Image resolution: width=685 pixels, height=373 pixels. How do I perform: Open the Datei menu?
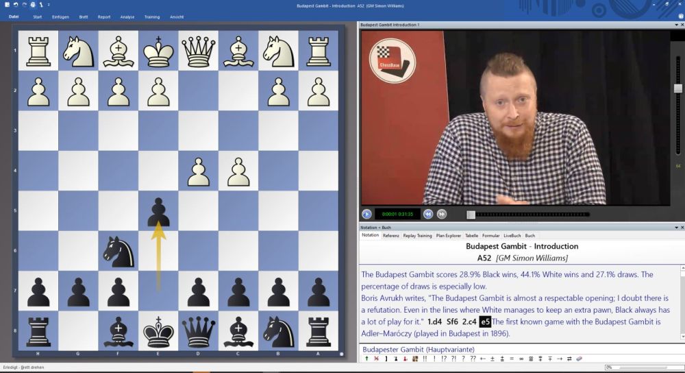14,16
